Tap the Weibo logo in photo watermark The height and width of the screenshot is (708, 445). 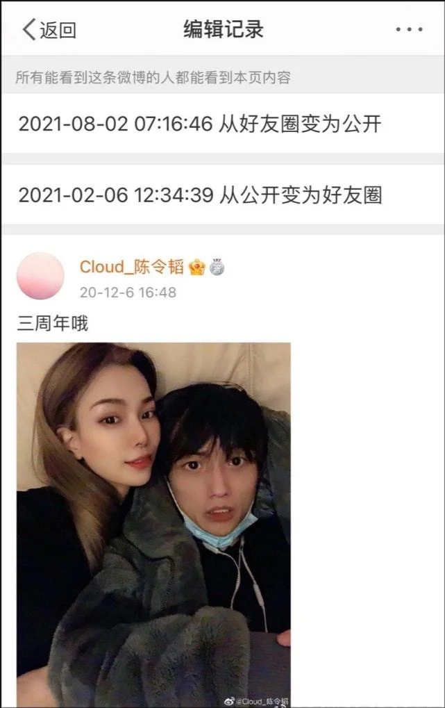coord(230,701)
